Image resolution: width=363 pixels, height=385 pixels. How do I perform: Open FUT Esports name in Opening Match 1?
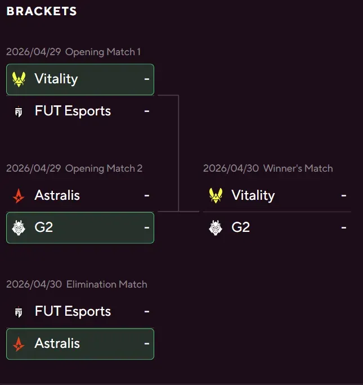pos(73,111)
